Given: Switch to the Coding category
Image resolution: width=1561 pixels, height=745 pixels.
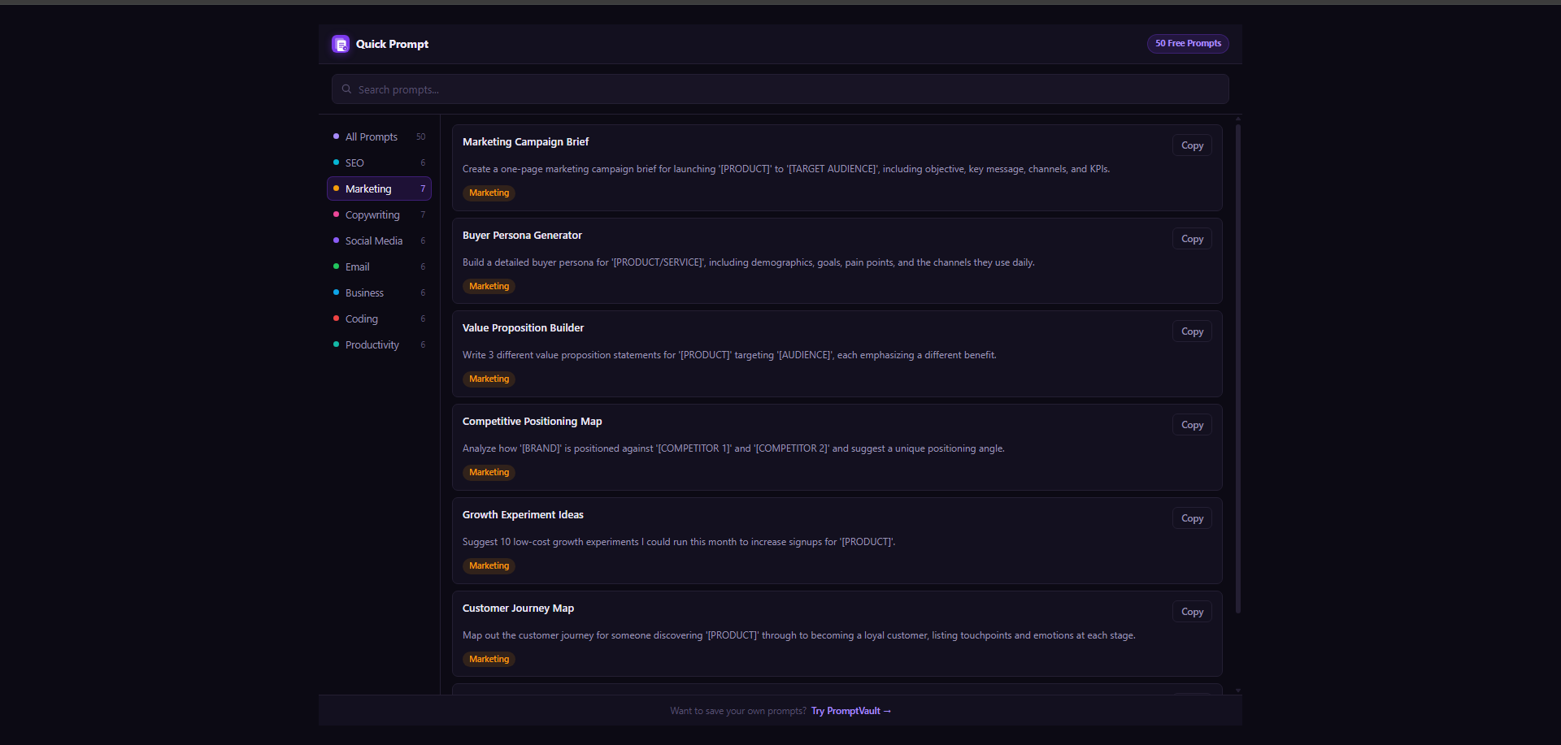Looking at the screenshot, I should (x=379, y=318).
